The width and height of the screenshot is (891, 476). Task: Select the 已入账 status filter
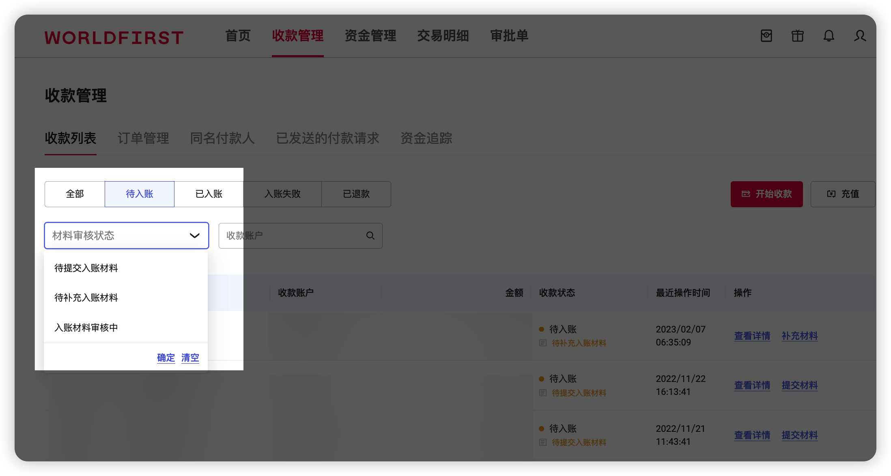[x=209, y=194]
